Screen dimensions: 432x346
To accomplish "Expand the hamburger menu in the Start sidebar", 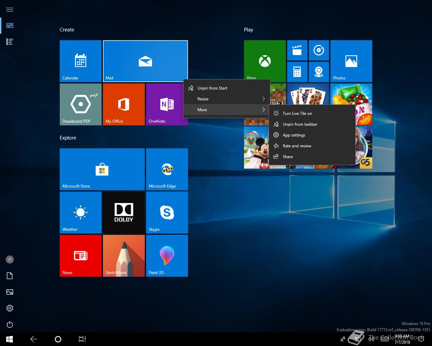I will tap(10, 9).
